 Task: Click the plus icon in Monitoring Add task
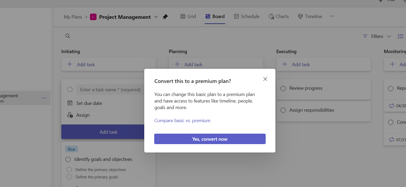(x=392, y=64)
